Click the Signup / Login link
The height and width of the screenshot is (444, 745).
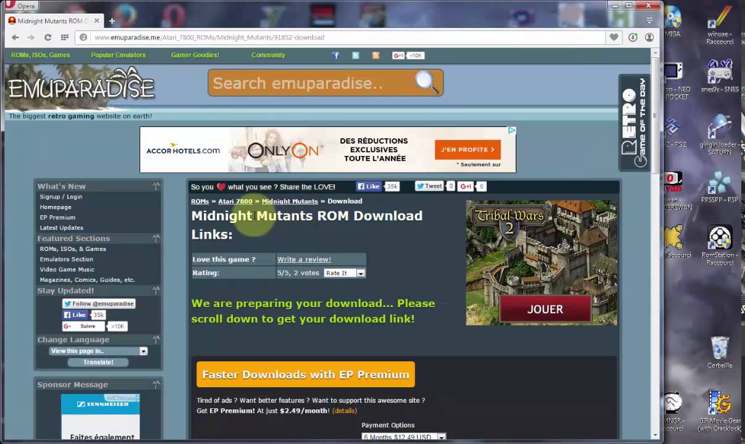point(61,197)
